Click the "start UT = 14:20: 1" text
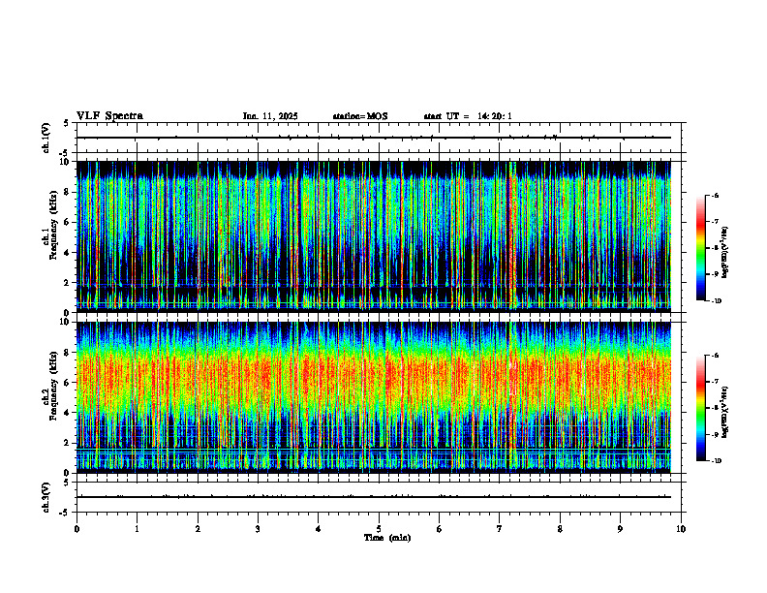This screenshot has width=767, height=593. pyautogui.click(x=468, y=116)
